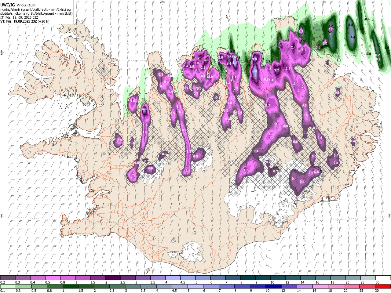The image size is (391, 293).
Task: Click the '4.8' snowfall value on the map
Action: point(144,109)
